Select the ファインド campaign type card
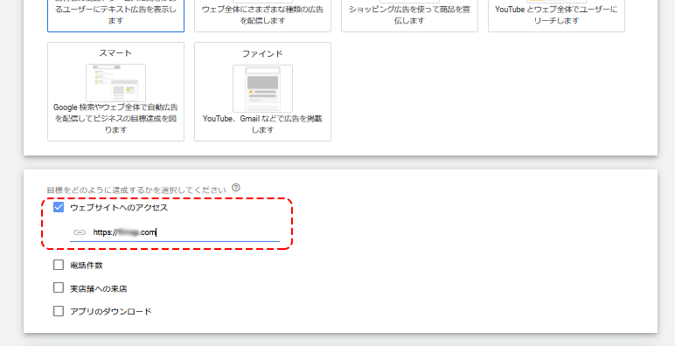The height and width of the screenshot is (346, 675). 262,92
